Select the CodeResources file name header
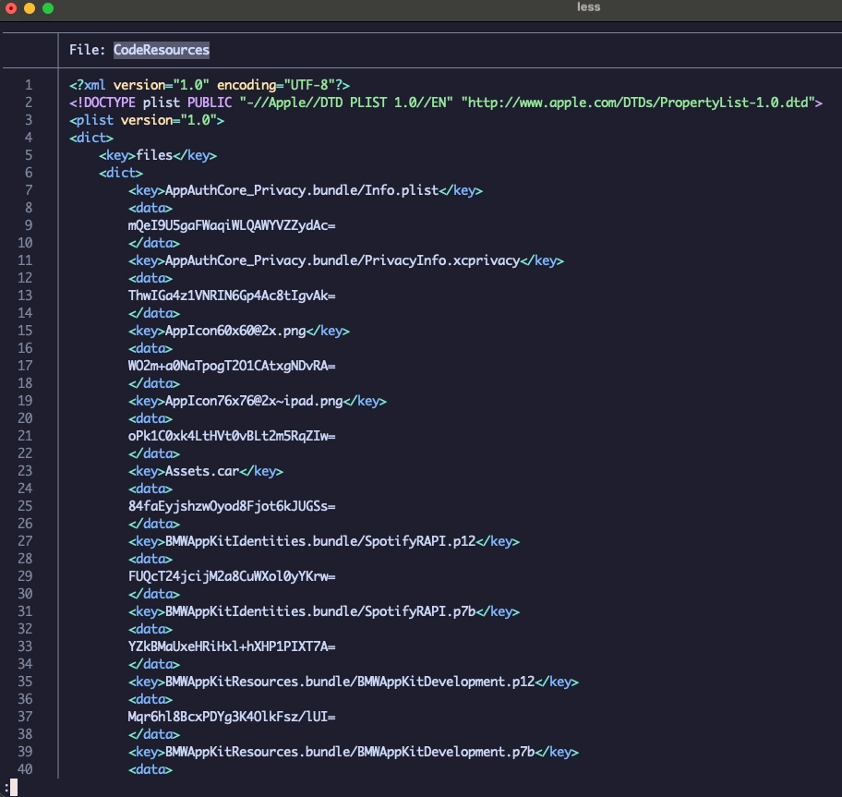This screenshot has width=842, height=797. pos(161,50)
